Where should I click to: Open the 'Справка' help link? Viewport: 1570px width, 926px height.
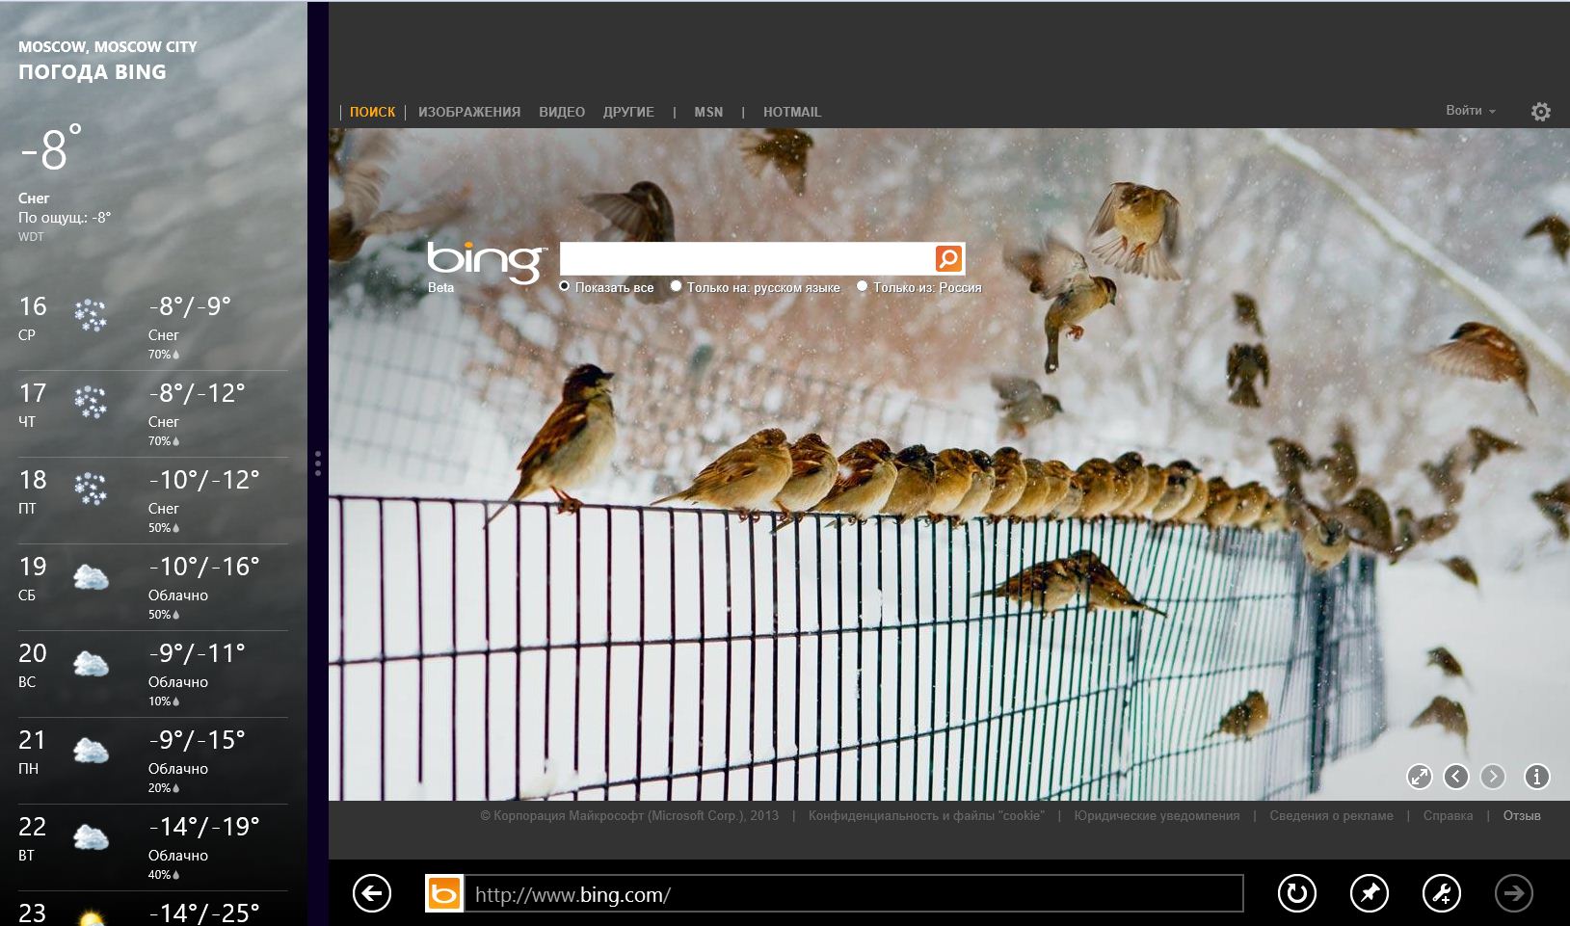point(1448,816)
